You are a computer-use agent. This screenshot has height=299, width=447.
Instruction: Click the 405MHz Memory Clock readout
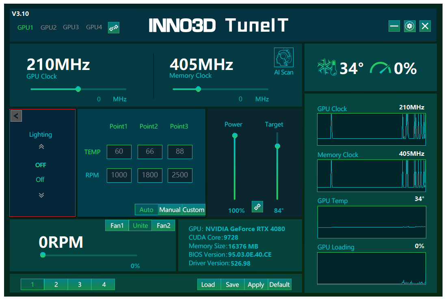201,64
